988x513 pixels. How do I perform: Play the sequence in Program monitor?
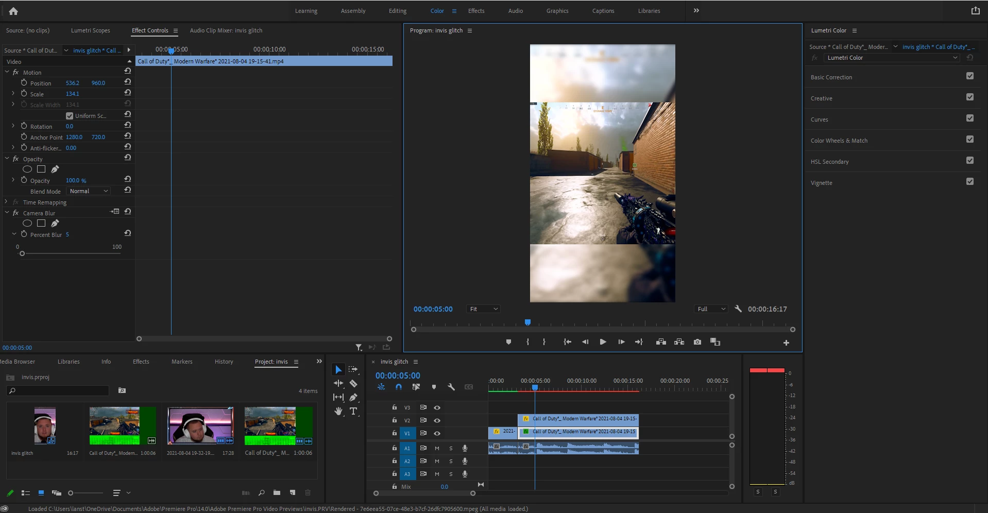click(603, 342)
